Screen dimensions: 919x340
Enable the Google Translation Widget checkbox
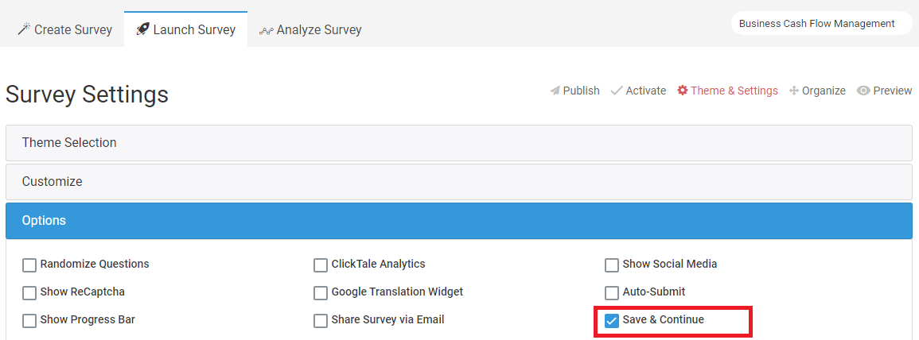321,292
